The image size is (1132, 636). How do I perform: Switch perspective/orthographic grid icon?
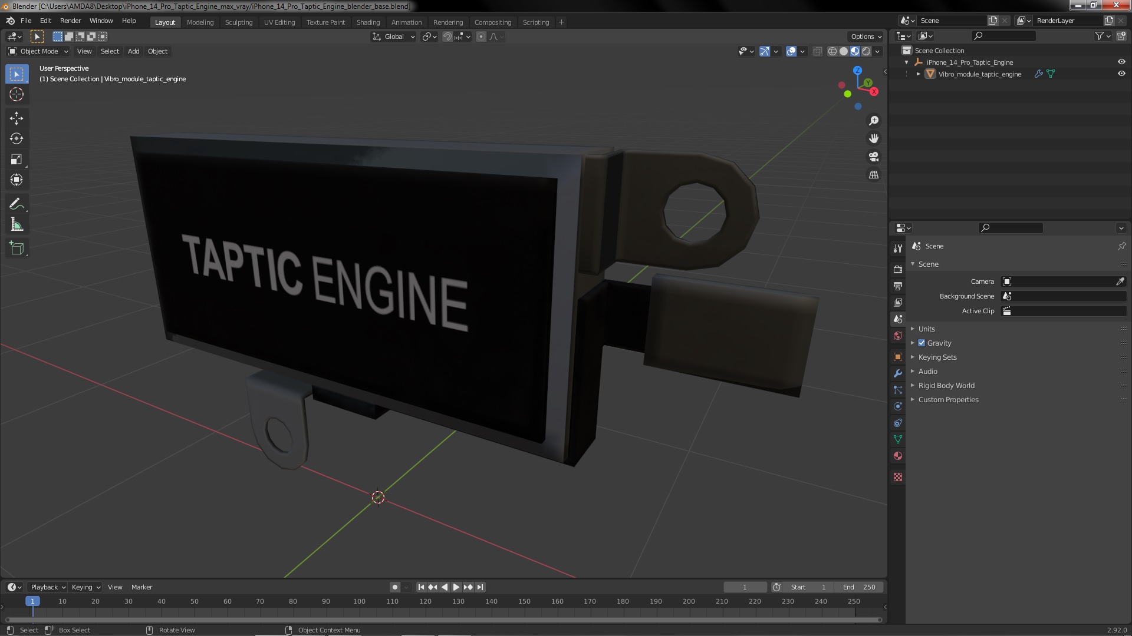click(x=874, y=175)
